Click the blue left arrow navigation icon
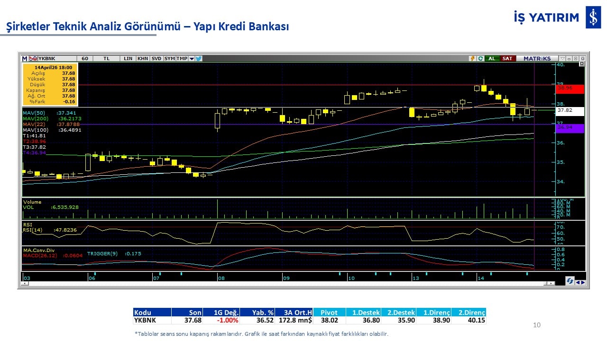Viewport: 607px width, 341px height. [577, 283]
